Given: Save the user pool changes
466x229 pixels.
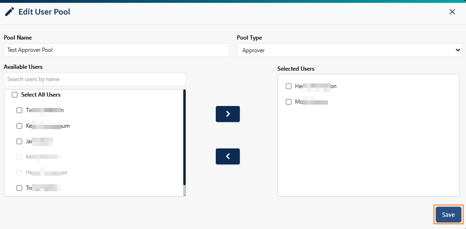Looking at the screenshot, I should [x=448, y=214].
